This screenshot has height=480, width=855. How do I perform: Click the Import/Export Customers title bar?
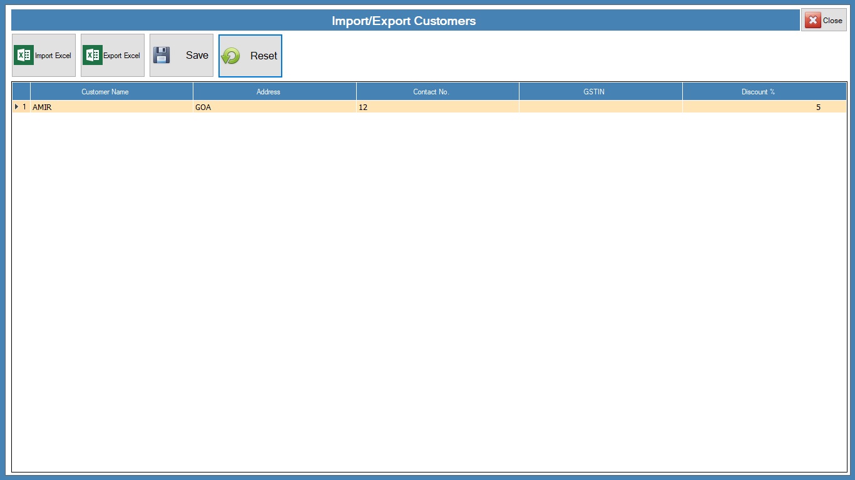point(404,21)
